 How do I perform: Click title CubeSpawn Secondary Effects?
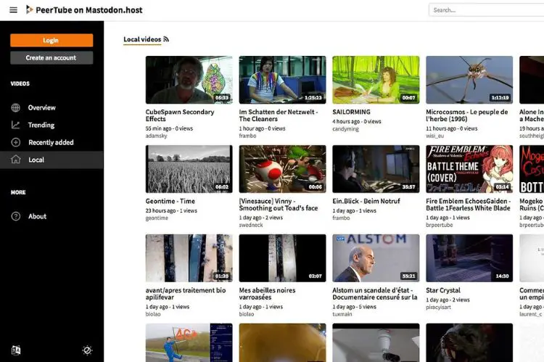click(180, 115)
